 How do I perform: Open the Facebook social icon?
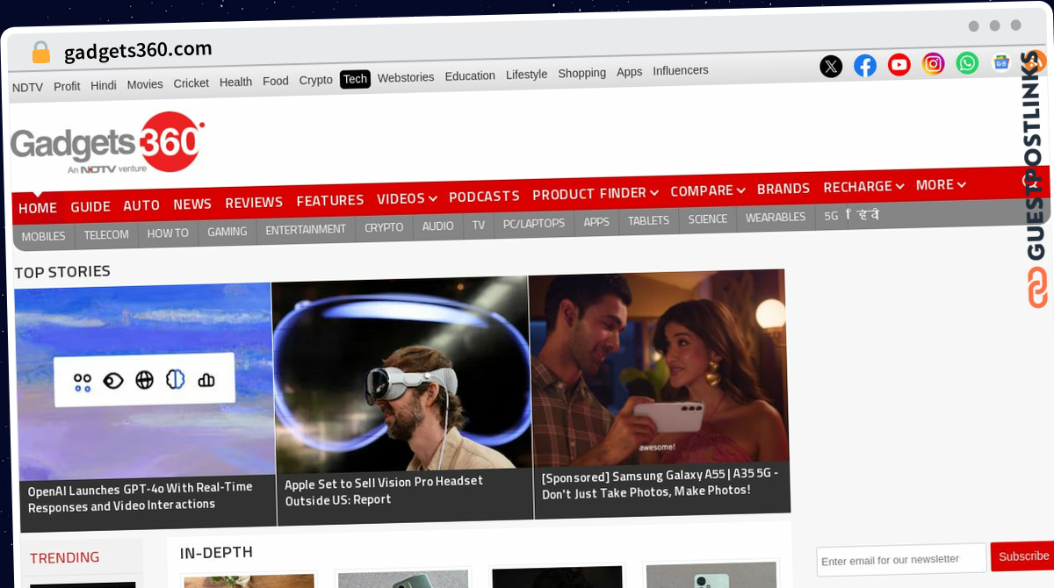pos(865,66)
